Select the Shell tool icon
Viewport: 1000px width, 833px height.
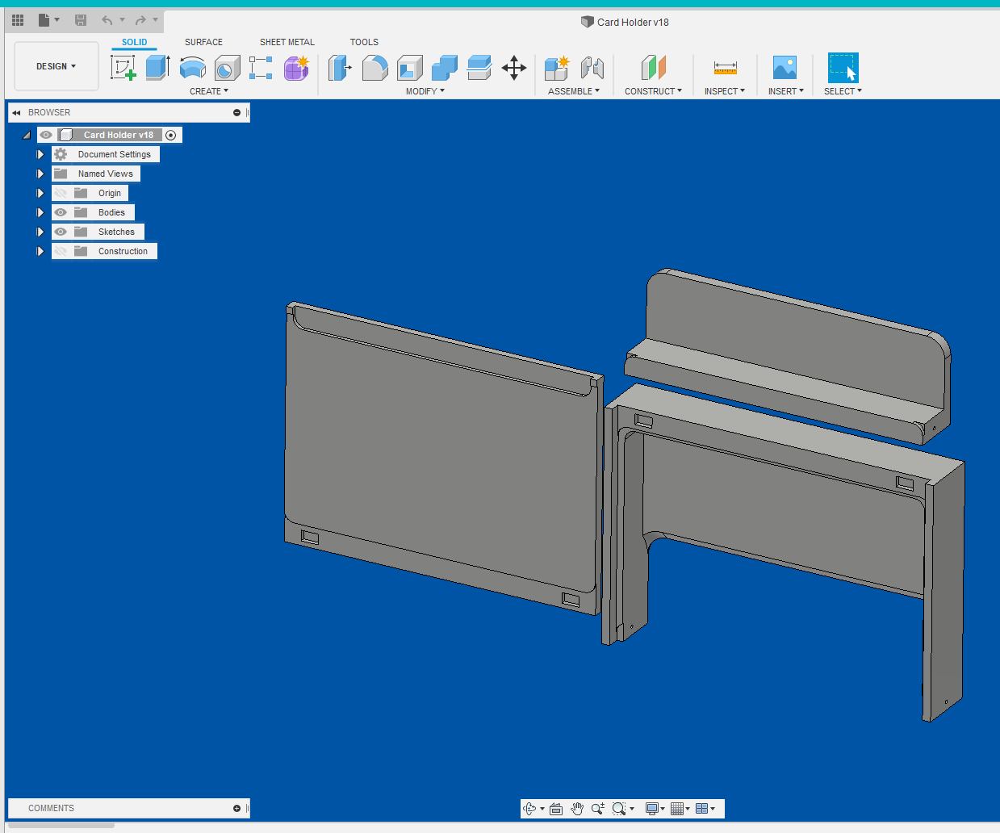coord(410,68)
